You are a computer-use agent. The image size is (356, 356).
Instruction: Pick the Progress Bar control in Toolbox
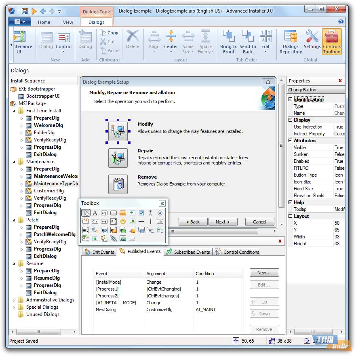[95, 239]
